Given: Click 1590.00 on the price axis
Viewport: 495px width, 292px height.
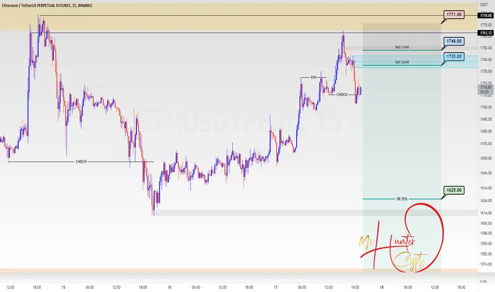Looking at the screenshot, I should click(486, 244).
